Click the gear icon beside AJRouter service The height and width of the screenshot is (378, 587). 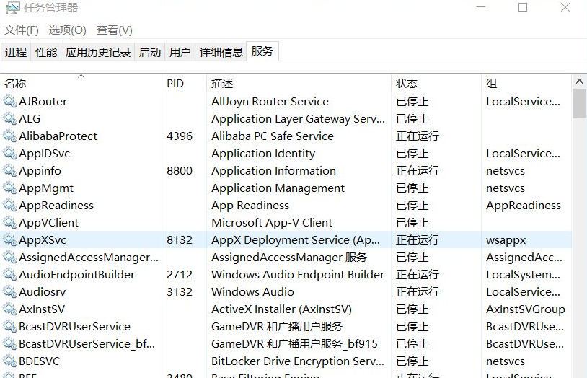click(x=9, y=102)
